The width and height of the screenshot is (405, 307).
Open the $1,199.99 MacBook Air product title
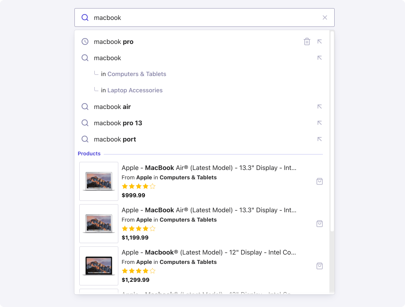[209, 210]
